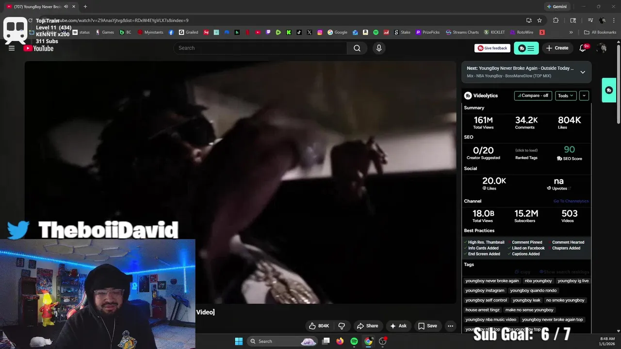The width and height of the screenshot is (621, 349).
Task: Open the Games bookmark
Action: coord(104,32)
